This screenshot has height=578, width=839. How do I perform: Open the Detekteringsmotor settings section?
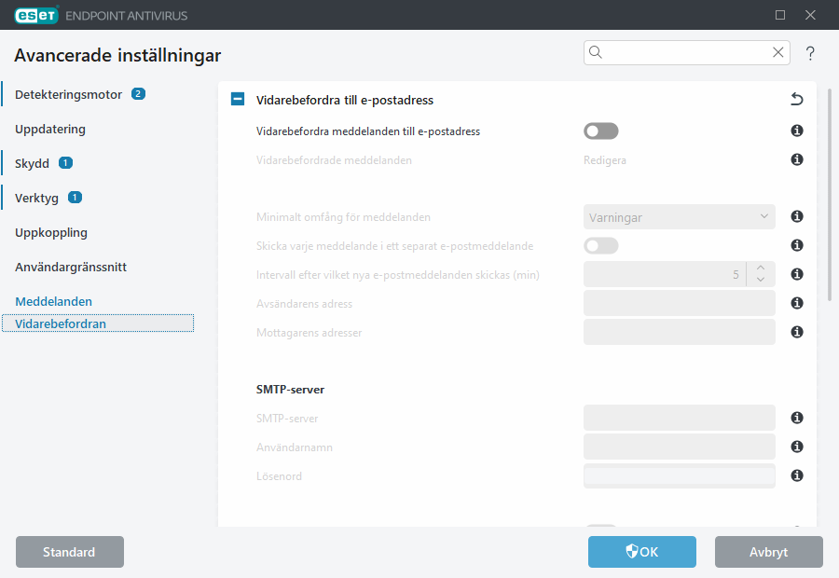[65, 93]
